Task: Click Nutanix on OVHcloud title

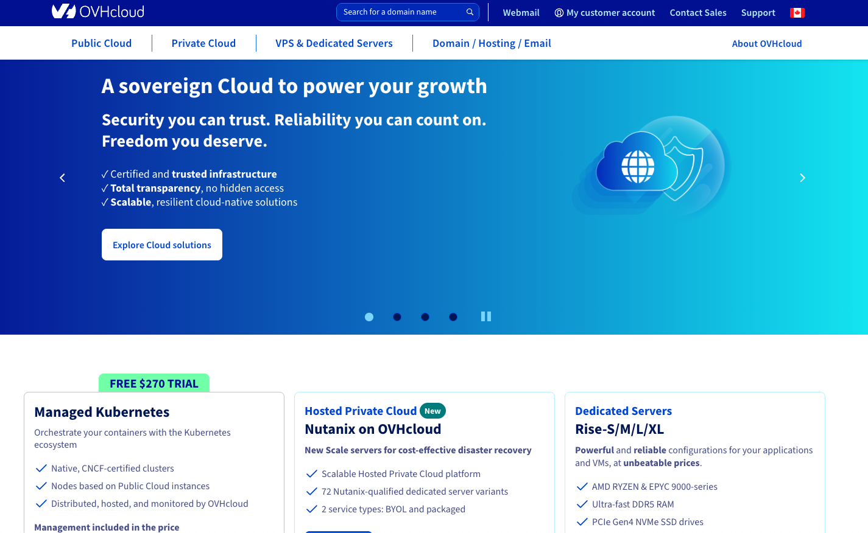Action: (x=373, y=429)
